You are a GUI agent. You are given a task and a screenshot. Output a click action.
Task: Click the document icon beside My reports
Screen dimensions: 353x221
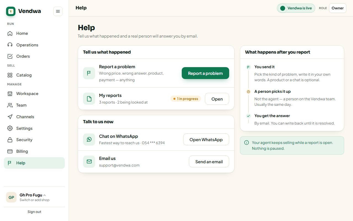(x=89, y=99)
